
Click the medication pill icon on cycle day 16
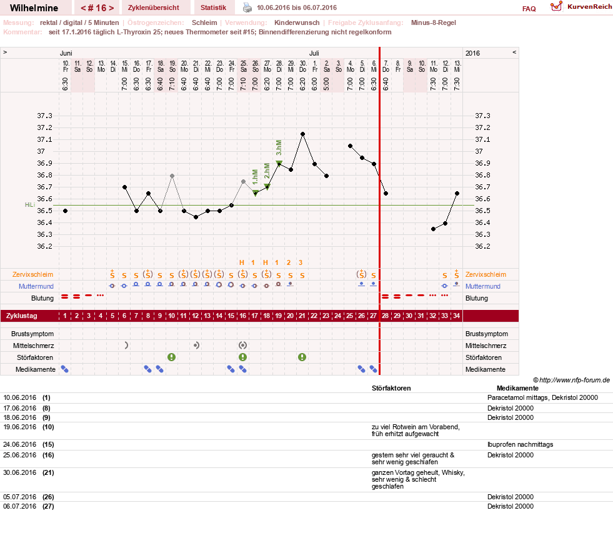[x=243, y=369]
